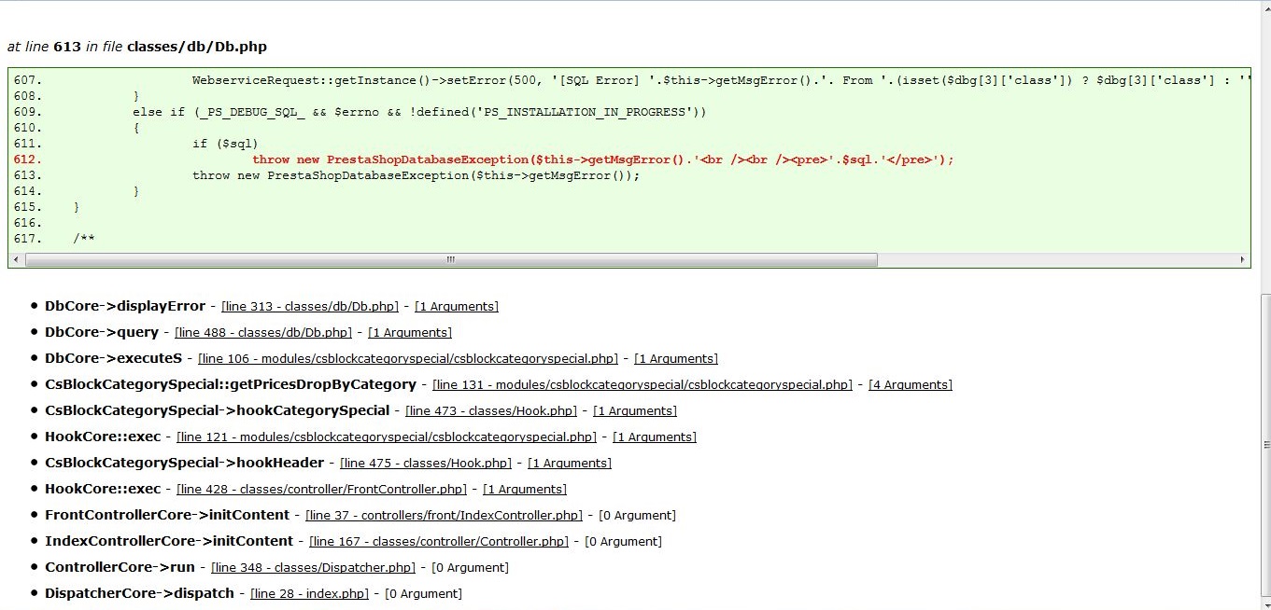Open line 106 csblockcategoryspecial.php link

(x=408, y=358)
